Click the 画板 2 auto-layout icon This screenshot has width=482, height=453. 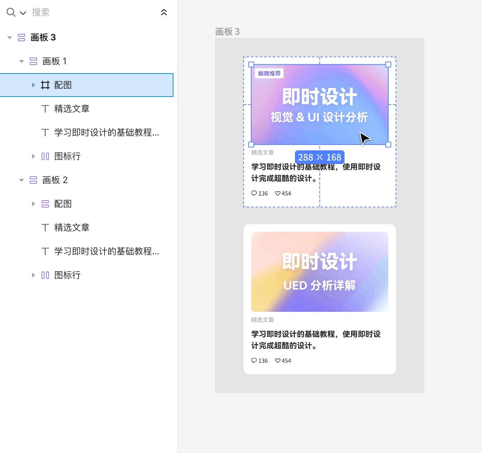click(x=33, y=180)
